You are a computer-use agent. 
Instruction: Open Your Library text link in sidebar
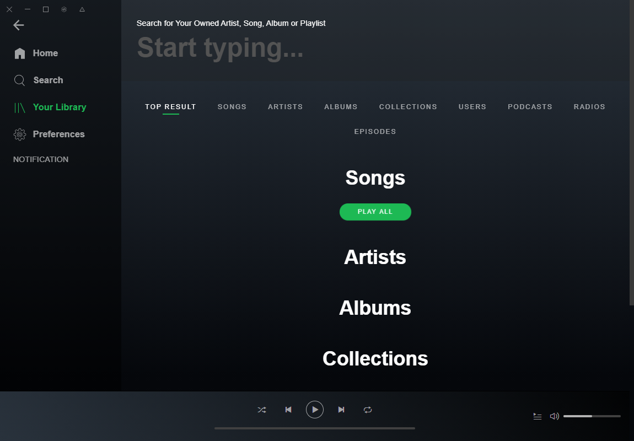60,107
